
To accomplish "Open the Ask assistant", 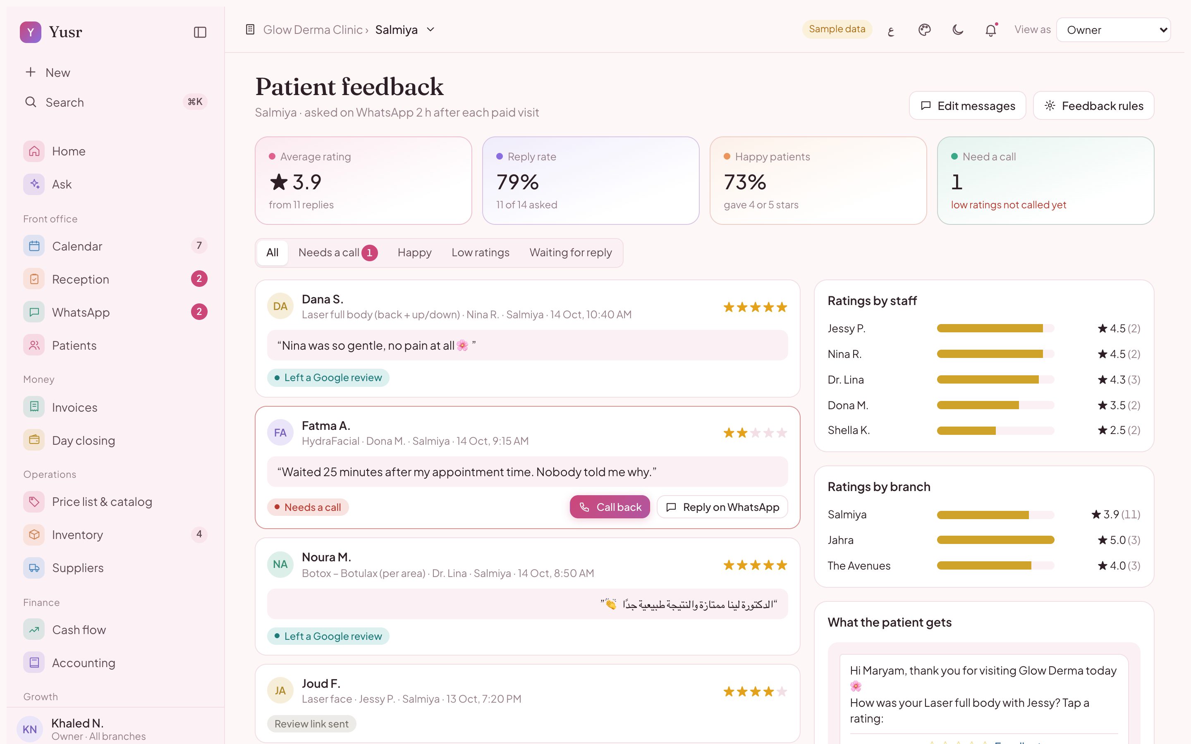I will click(x=115, y=184).
